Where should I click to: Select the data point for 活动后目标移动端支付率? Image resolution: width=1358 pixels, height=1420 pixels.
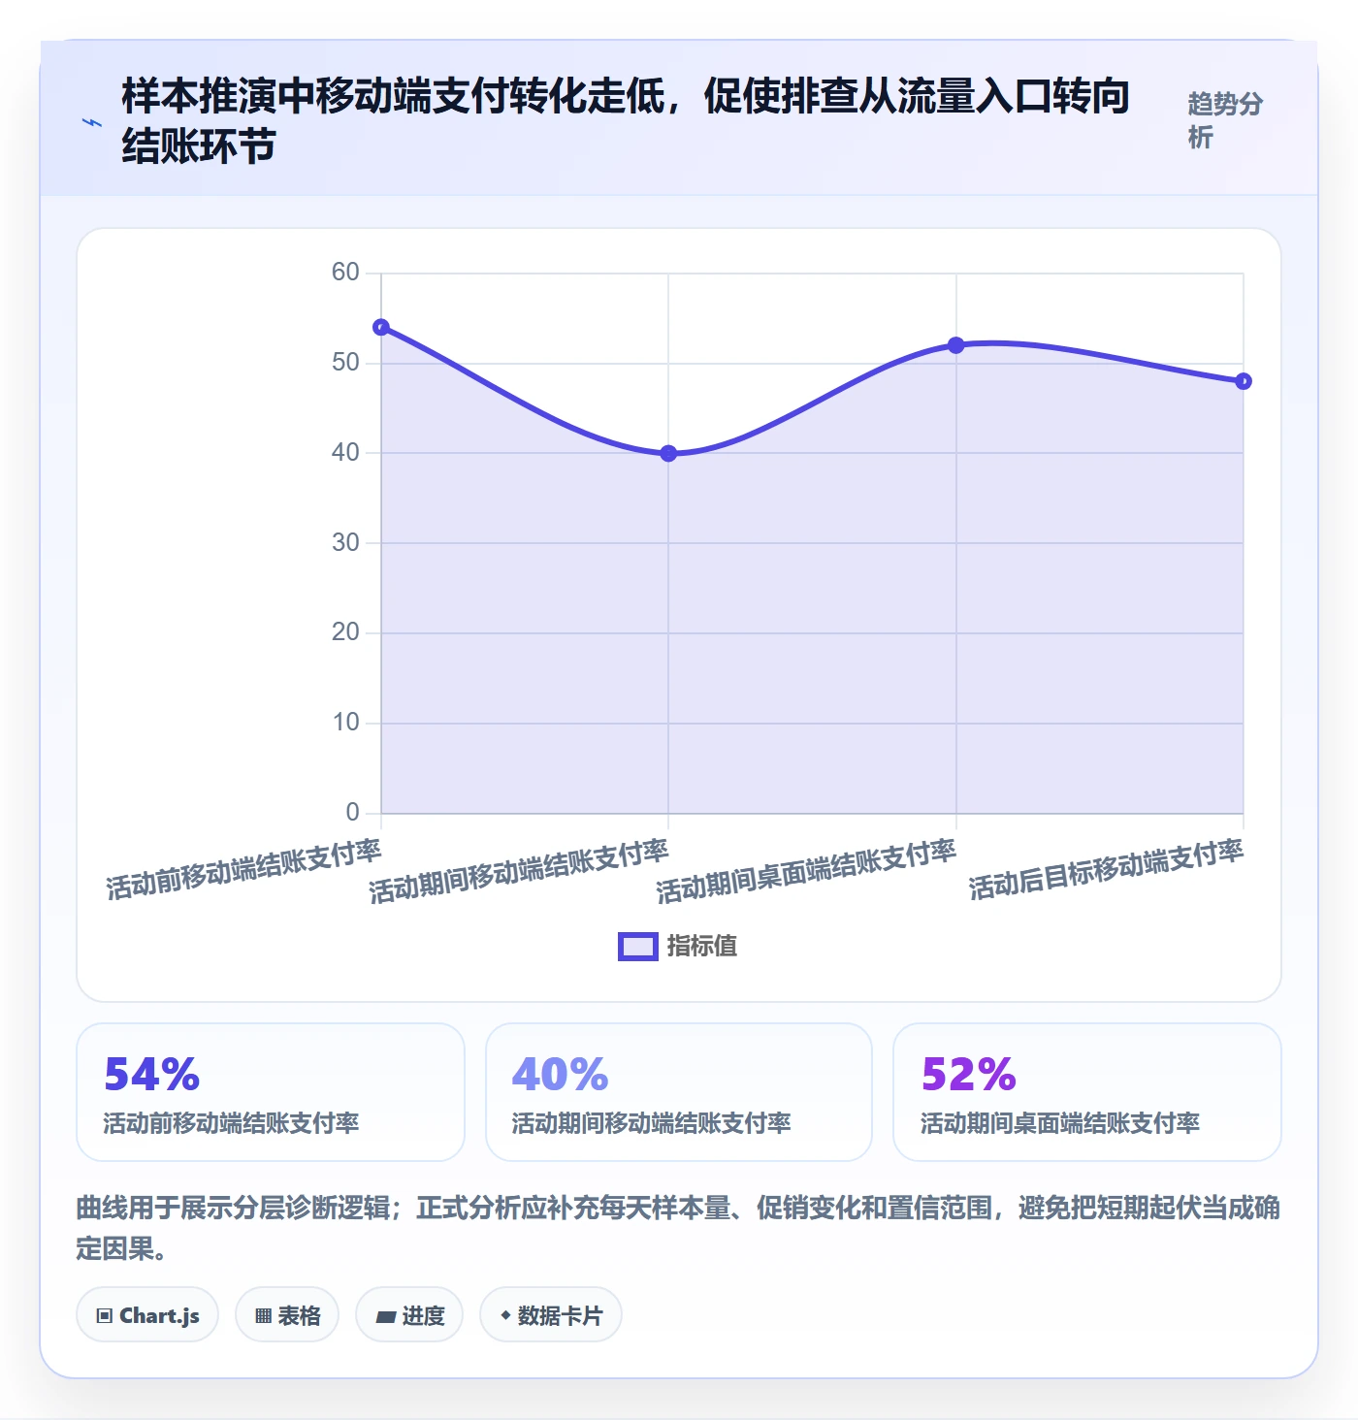(1244, 381)
